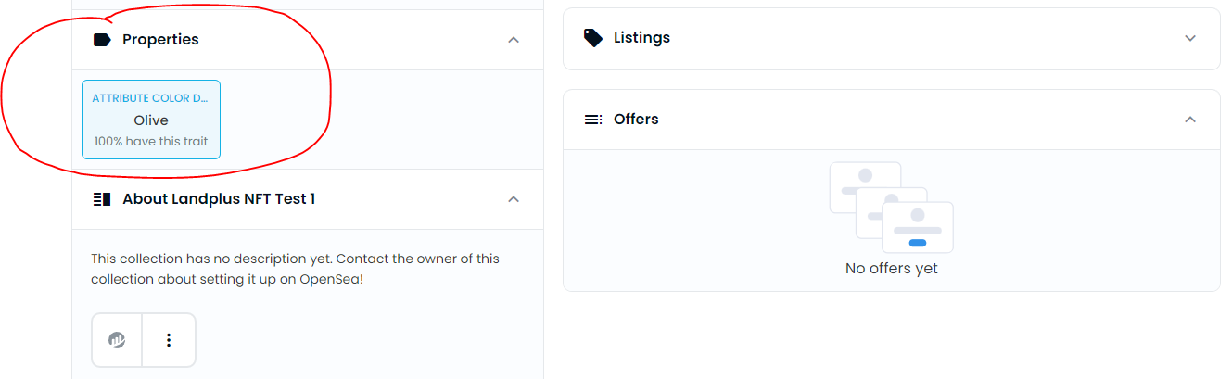The width and height of the screenshot is (1232, 379).
Task: Open the three-dot more options menu
Action: 169,340
